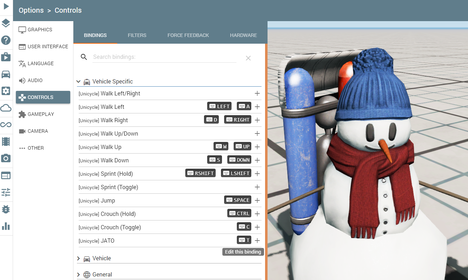The height and width of the screenshot is (280, 468).
Task: Click the scenarios briefcase play icon
Action: point(6,57)
